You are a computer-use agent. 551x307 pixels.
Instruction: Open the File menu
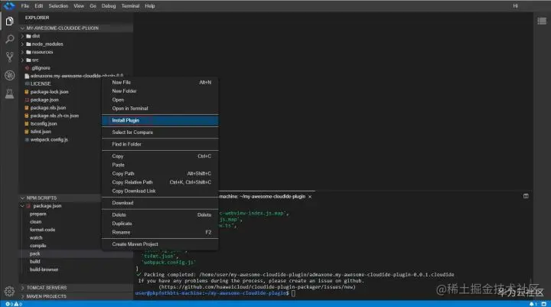click(25, 6)
